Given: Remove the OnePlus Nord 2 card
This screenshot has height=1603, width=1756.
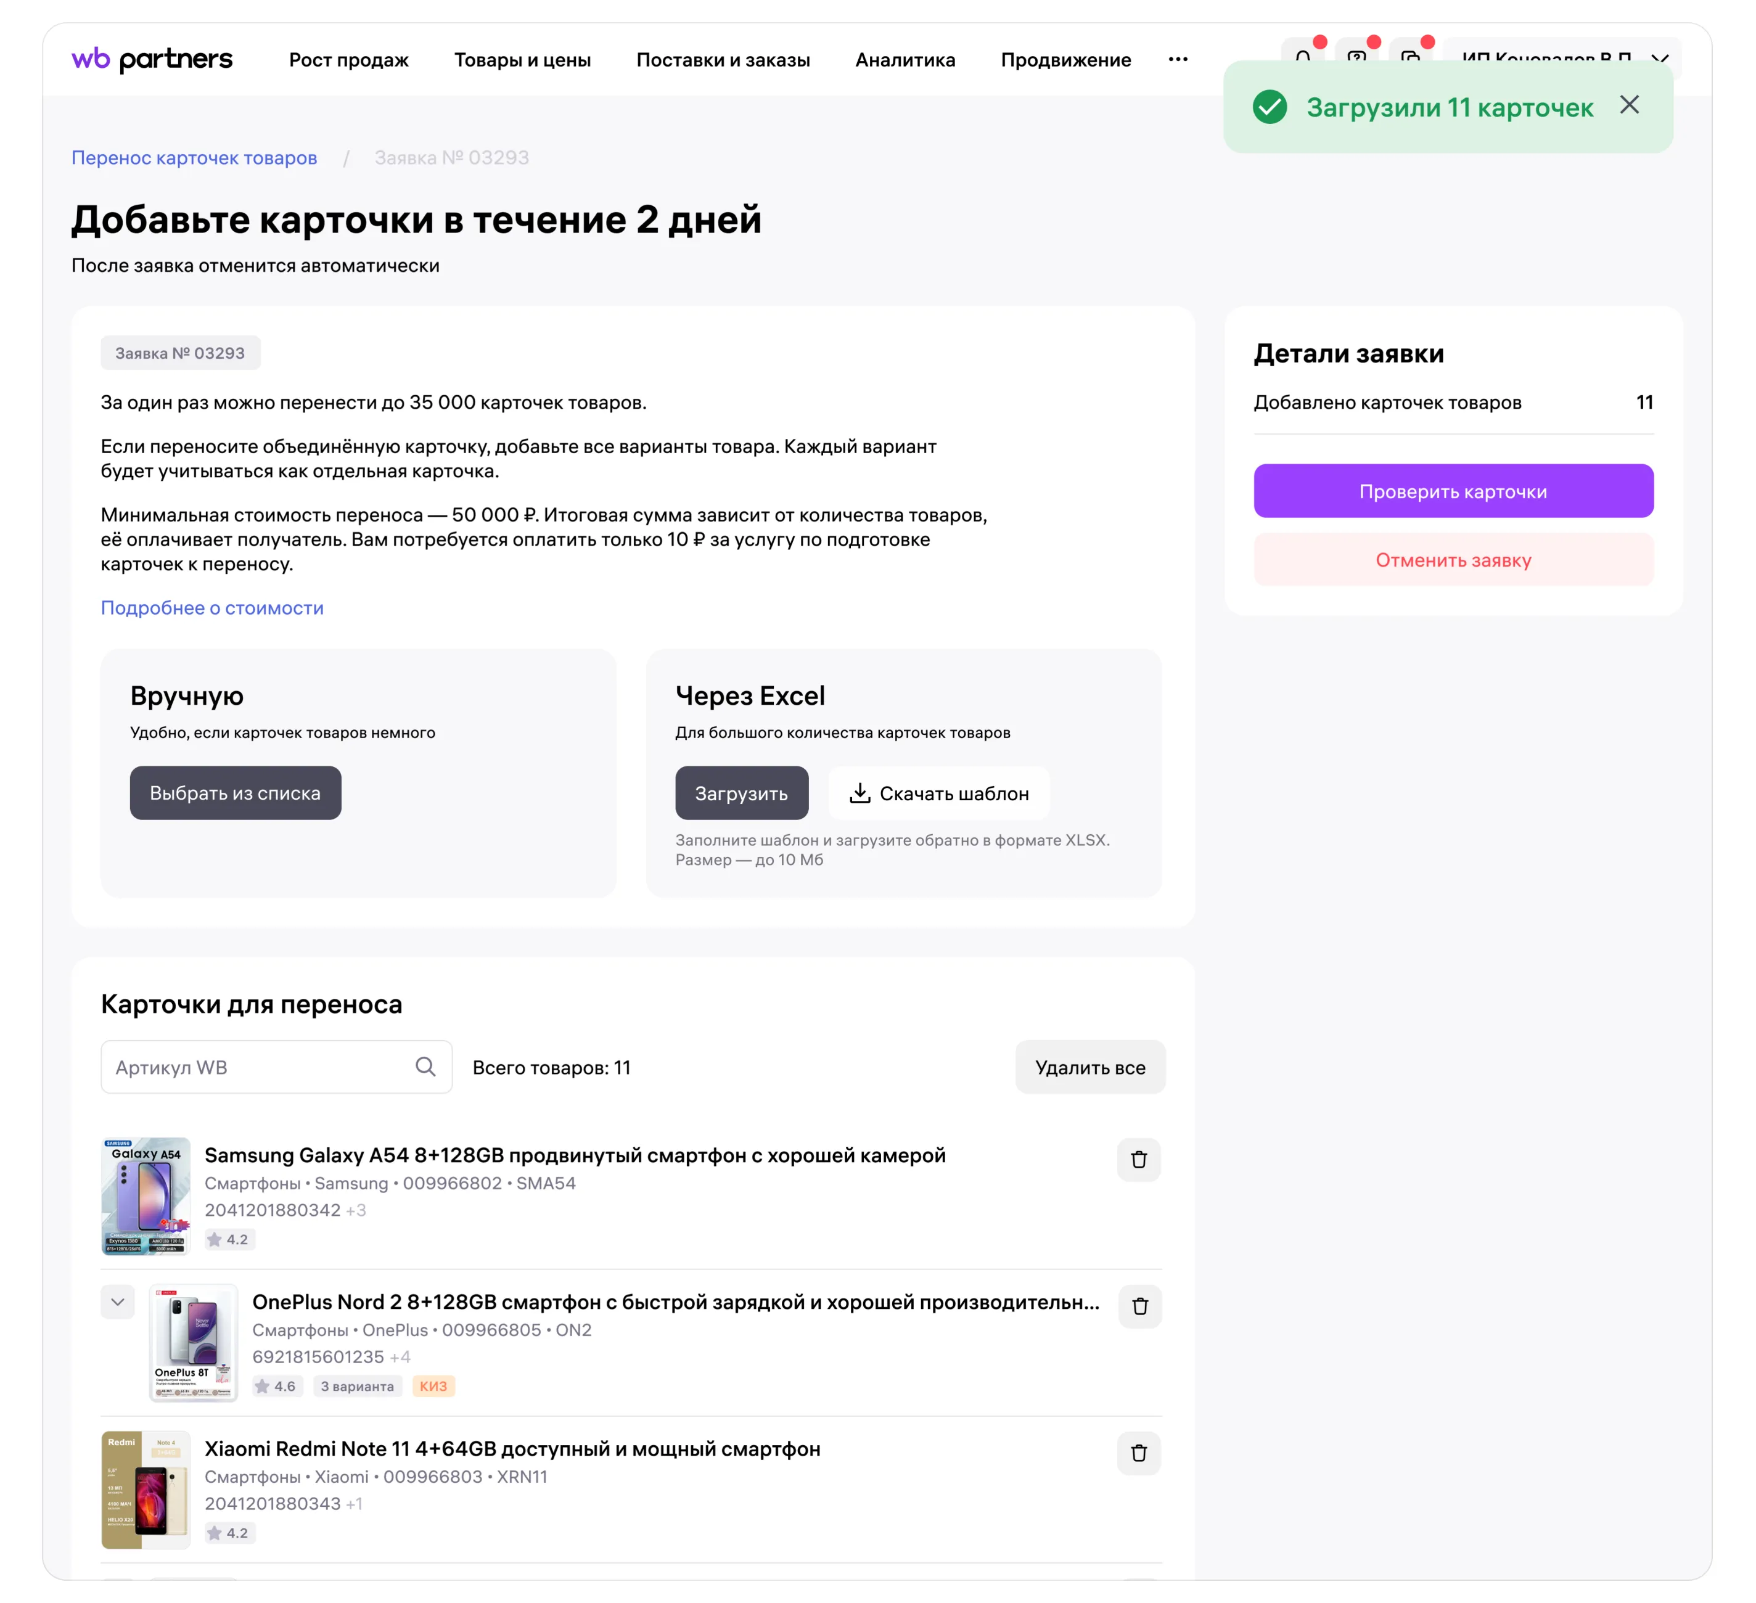Looking at the screenshot, I should point(1139,1306).
